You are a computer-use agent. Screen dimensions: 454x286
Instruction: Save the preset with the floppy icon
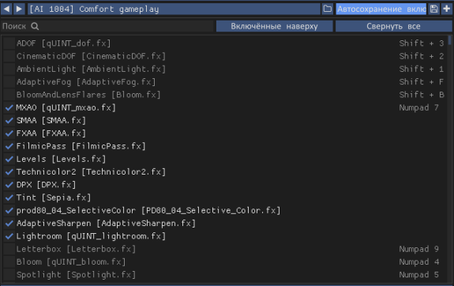[433, 9]
